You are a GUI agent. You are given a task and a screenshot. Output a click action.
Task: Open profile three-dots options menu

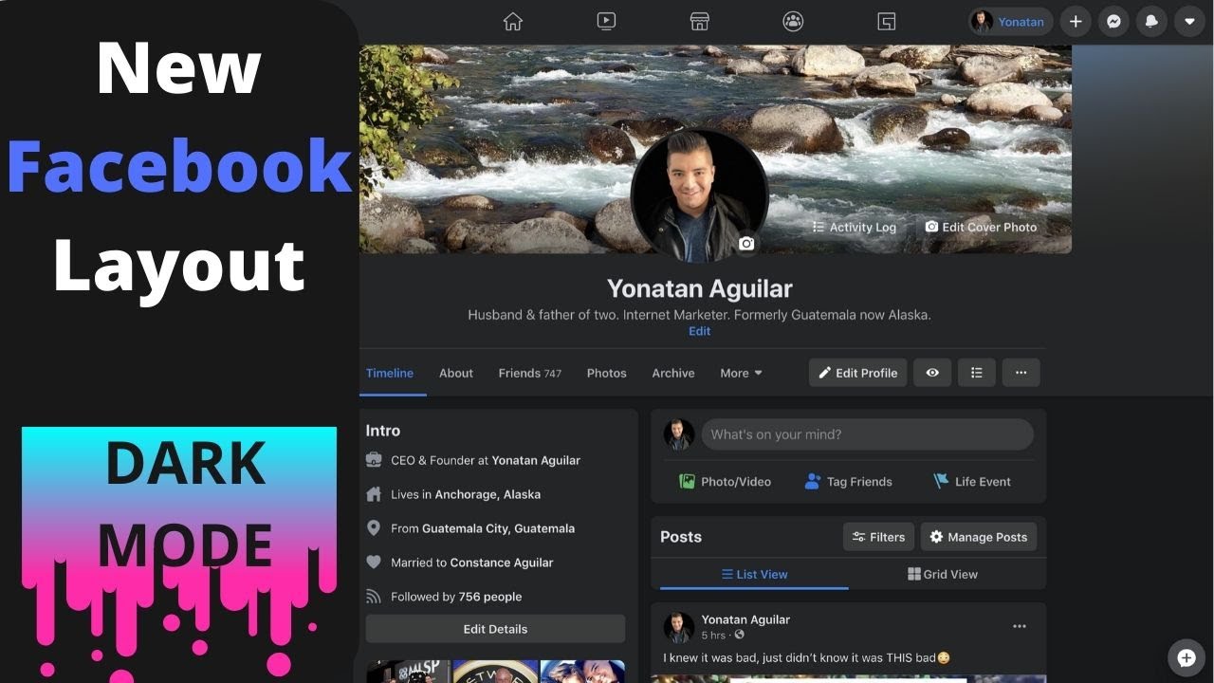click(x=1021, y=373)
